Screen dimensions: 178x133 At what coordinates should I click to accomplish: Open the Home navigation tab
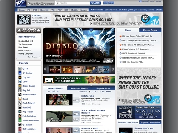pyautogui.click(x=22, y=10)
